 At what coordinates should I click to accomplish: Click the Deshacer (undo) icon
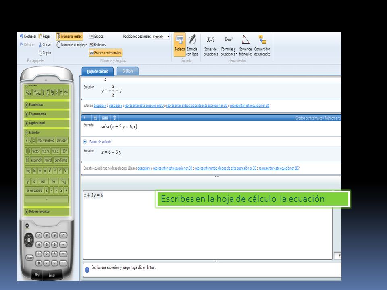pos(21,36)
